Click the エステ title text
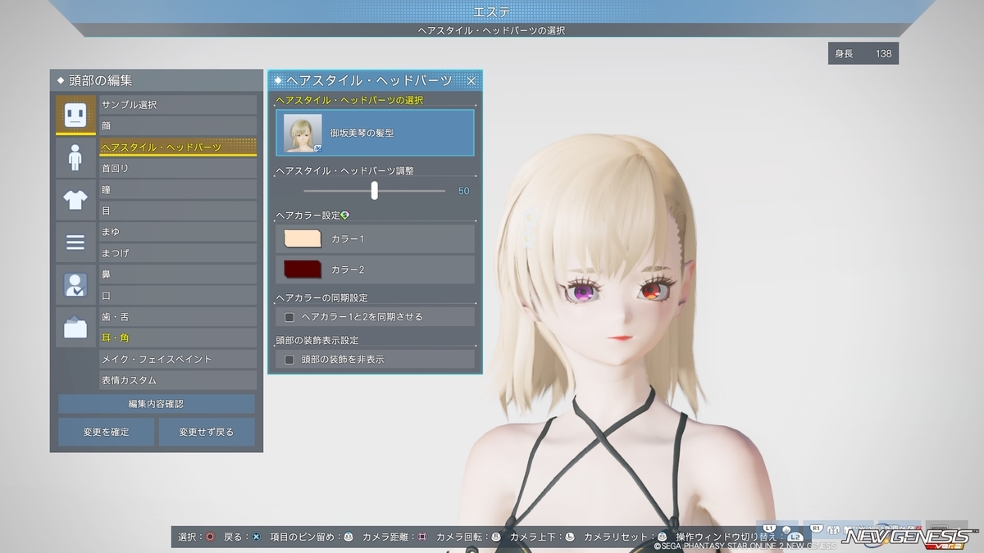 (491, 11)
